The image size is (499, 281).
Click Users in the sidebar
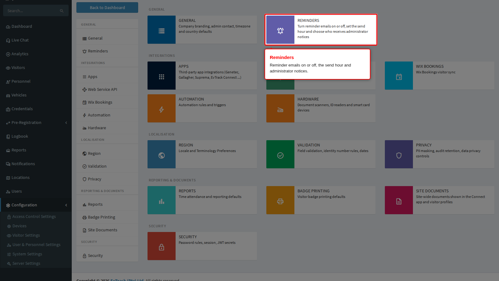(x=36, y=191)
